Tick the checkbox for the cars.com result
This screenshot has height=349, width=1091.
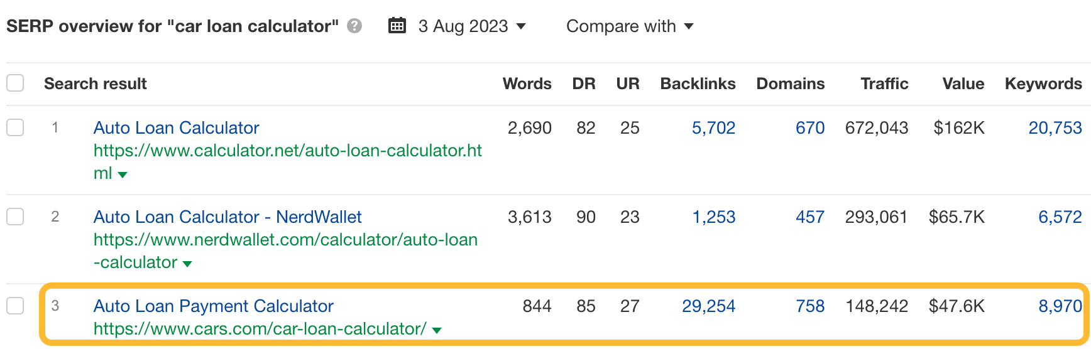click(15, 306)
